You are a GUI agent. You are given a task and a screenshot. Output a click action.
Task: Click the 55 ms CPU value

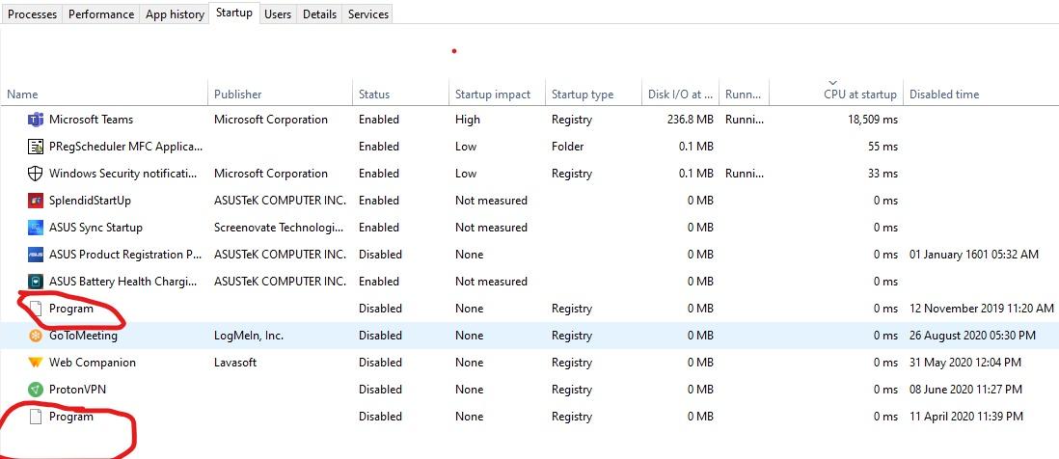[882, 147]
